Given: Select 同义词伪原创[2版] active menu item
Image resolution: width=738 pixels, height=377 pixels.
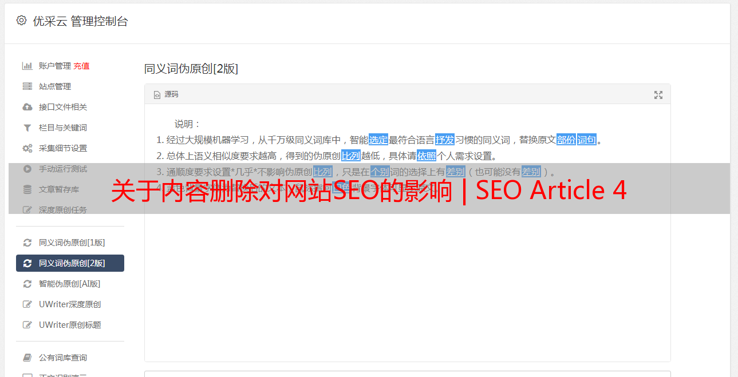Looking at the screenshot, I should point(70,263).
